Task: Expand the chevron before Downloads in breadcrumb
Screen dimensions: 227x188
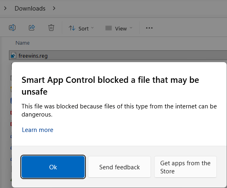Action: pos(5,9)
